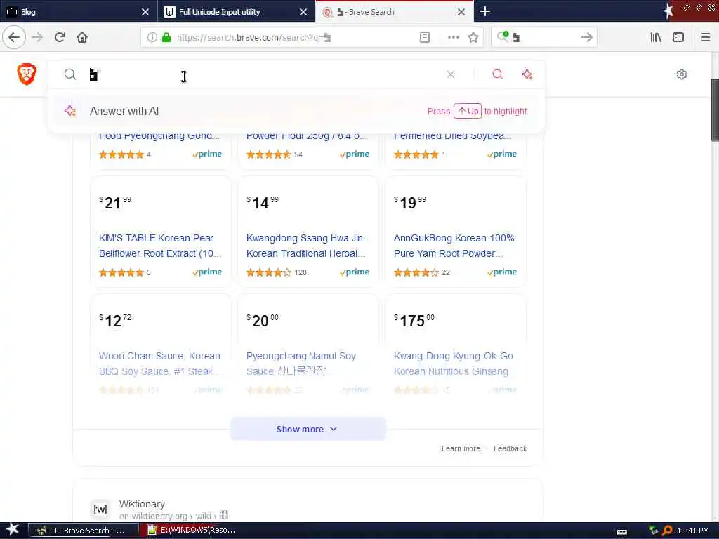Open Brave search settings gear
Viewport: 719px width, 539px height.
click(682, 74)
